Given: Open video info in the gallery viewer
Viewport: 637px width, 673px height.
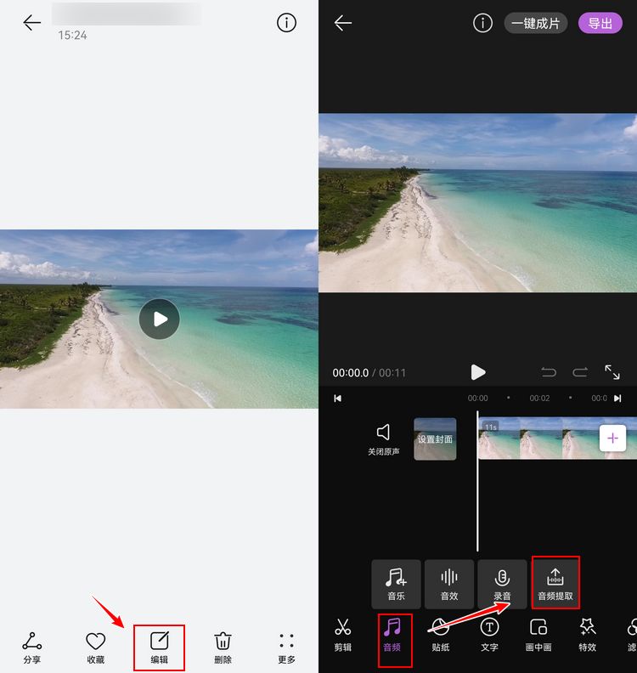Looking at the screenshot, I should click(286, 23).
